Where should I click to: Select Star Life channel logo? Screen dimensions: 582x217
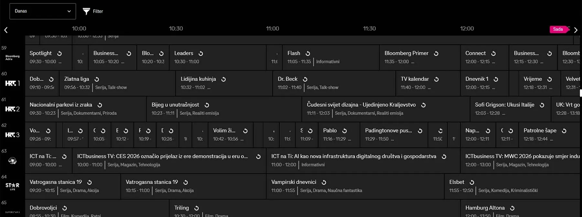coord(12,186)
